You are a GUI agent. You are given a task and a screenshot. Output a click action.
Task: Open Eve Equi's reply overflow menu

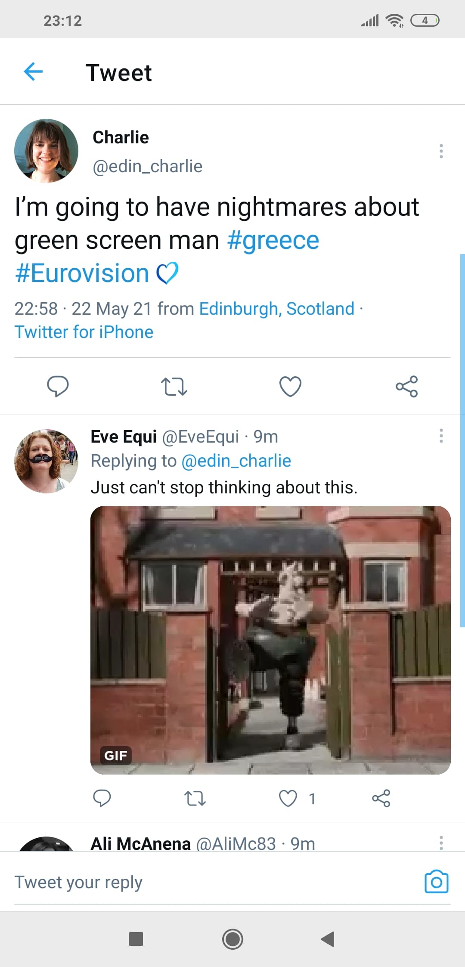441,436
